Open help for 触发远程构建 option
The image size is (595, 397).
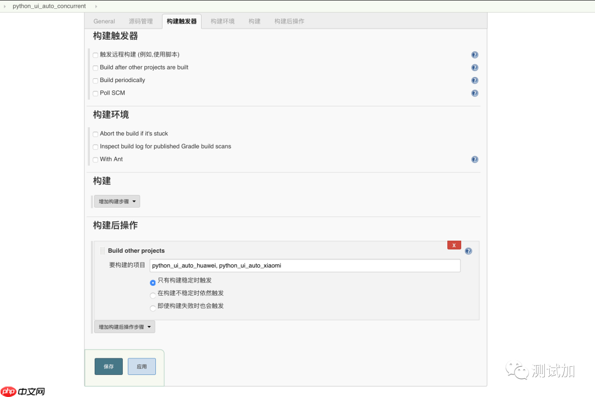pyautogui.click(x=475, y=55)
